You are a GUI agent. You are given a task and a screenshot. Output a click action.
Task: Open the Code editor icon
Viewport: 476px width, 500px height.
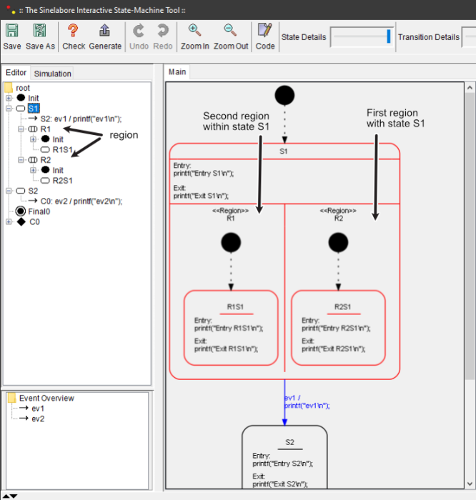265,31
